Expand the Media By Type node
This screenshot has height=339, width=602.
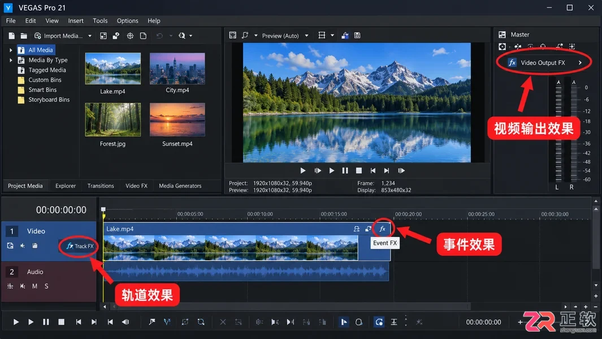point(11,60)
